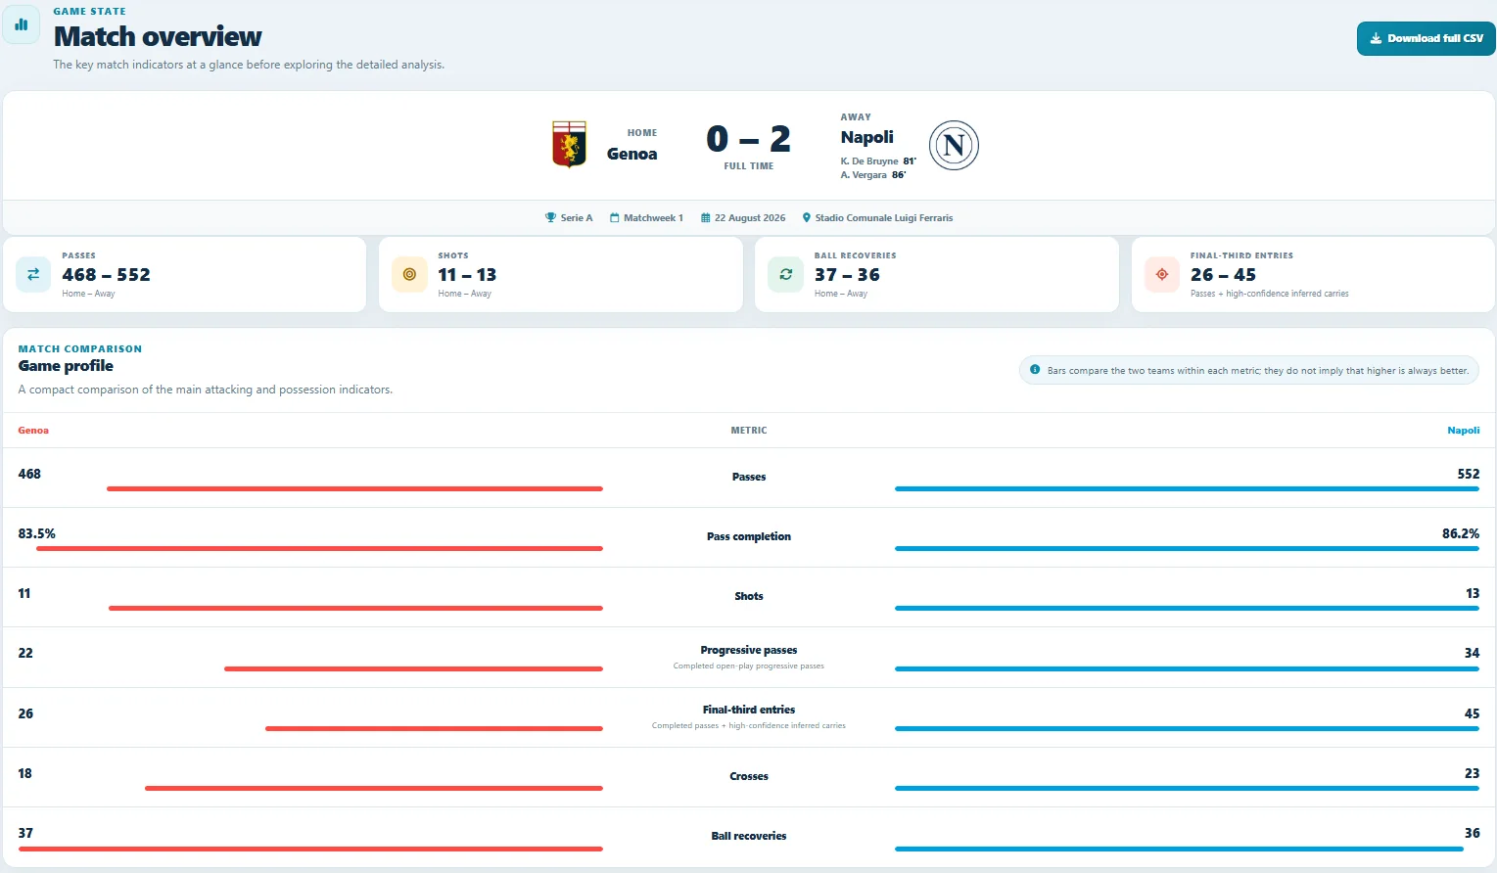Viewport: 1497px width, 873px height.
Task: Click the 0 – 2 full time score
Action: (x=749, y=139)
